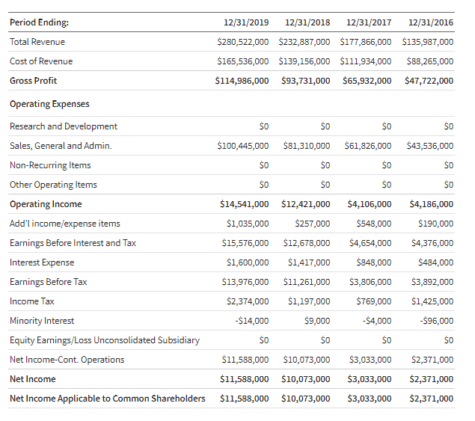Click the -$96,000 minority interest value
This screenshot has height=421, width=475.
(x=437, y=321)
